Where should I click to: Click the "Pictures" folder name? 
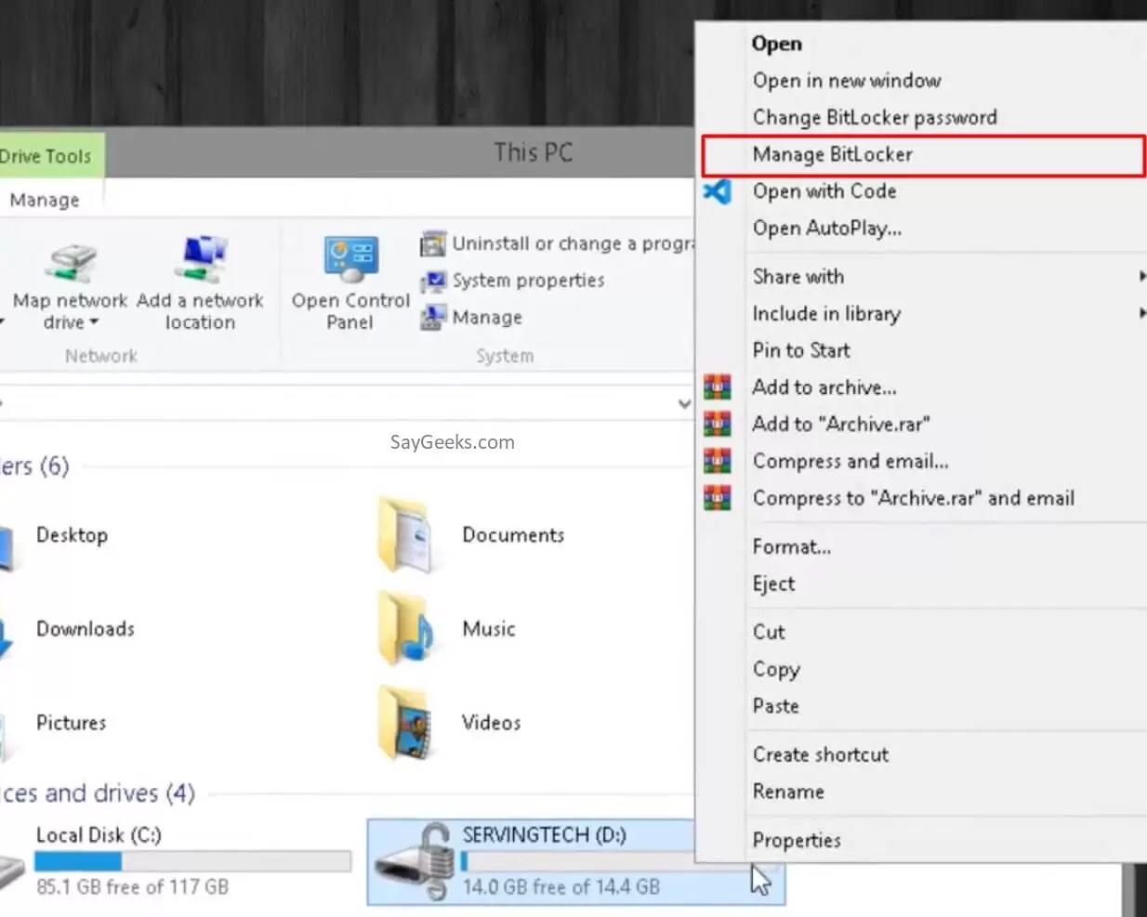tap(72, 723)
